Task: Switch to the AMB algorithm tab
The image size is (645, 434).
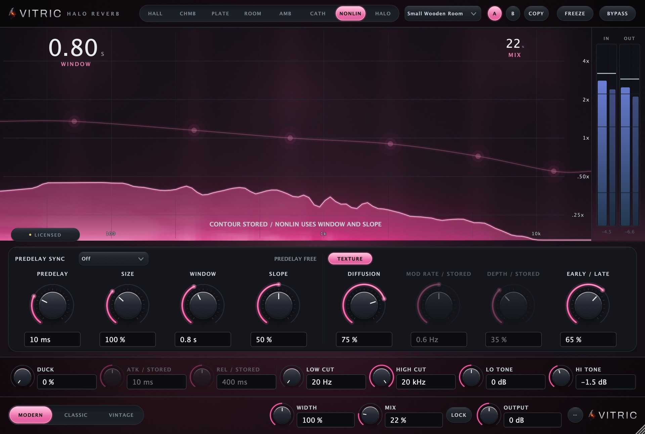Action: [x=285, y=13]
